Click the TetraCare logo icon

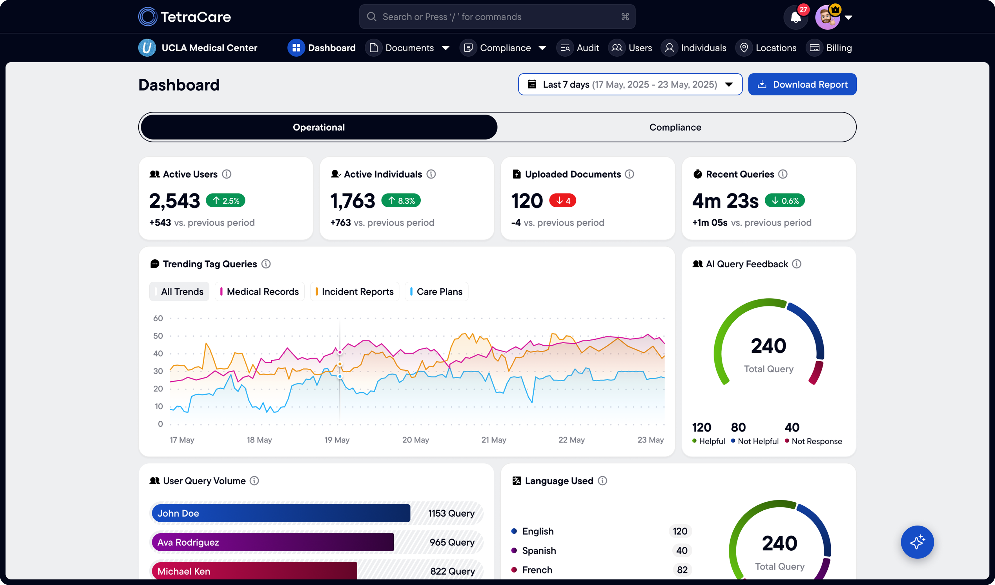point(148,17)
